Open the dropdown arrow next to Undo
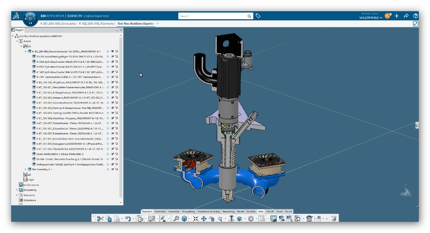This screenshot has height=233, width=430. click(133, 219)
